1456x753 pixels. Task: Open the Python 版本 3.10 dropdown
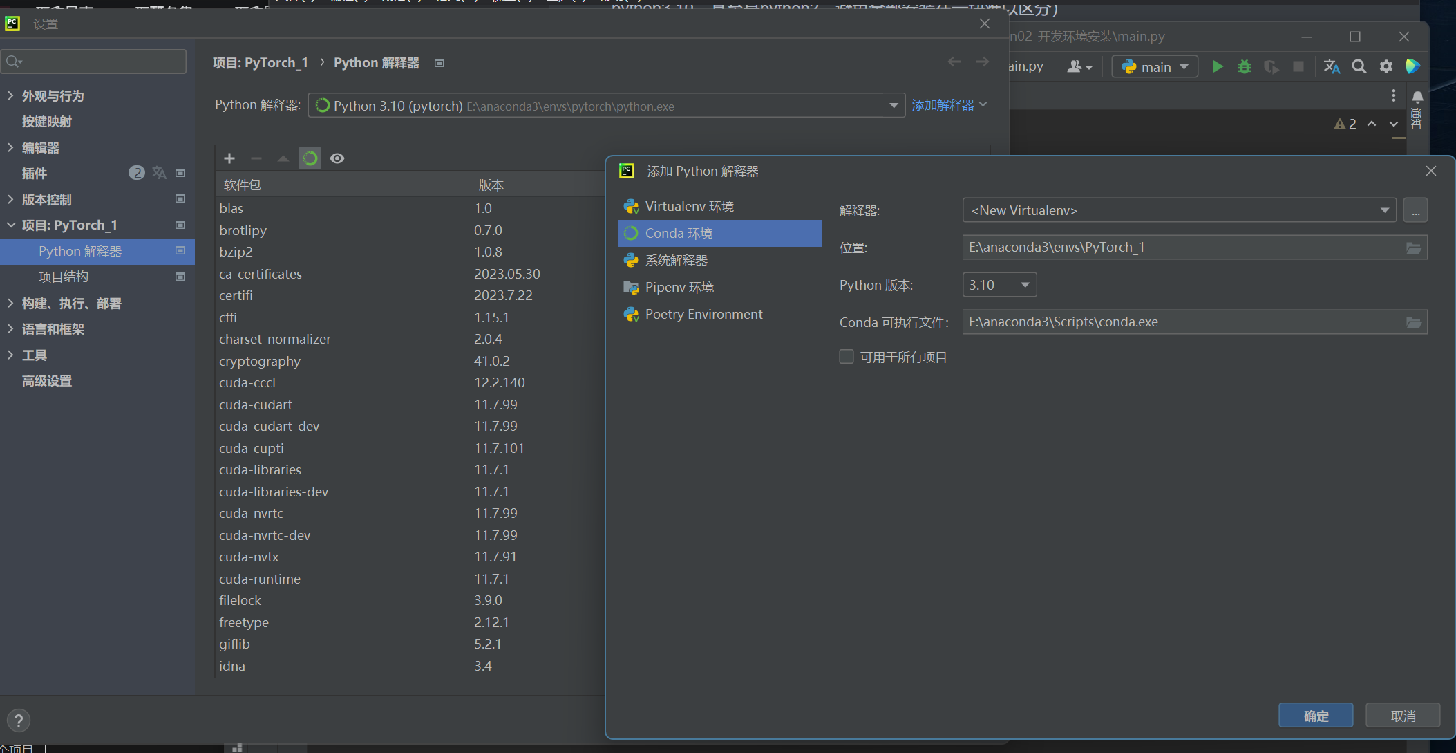pos(999,285)
